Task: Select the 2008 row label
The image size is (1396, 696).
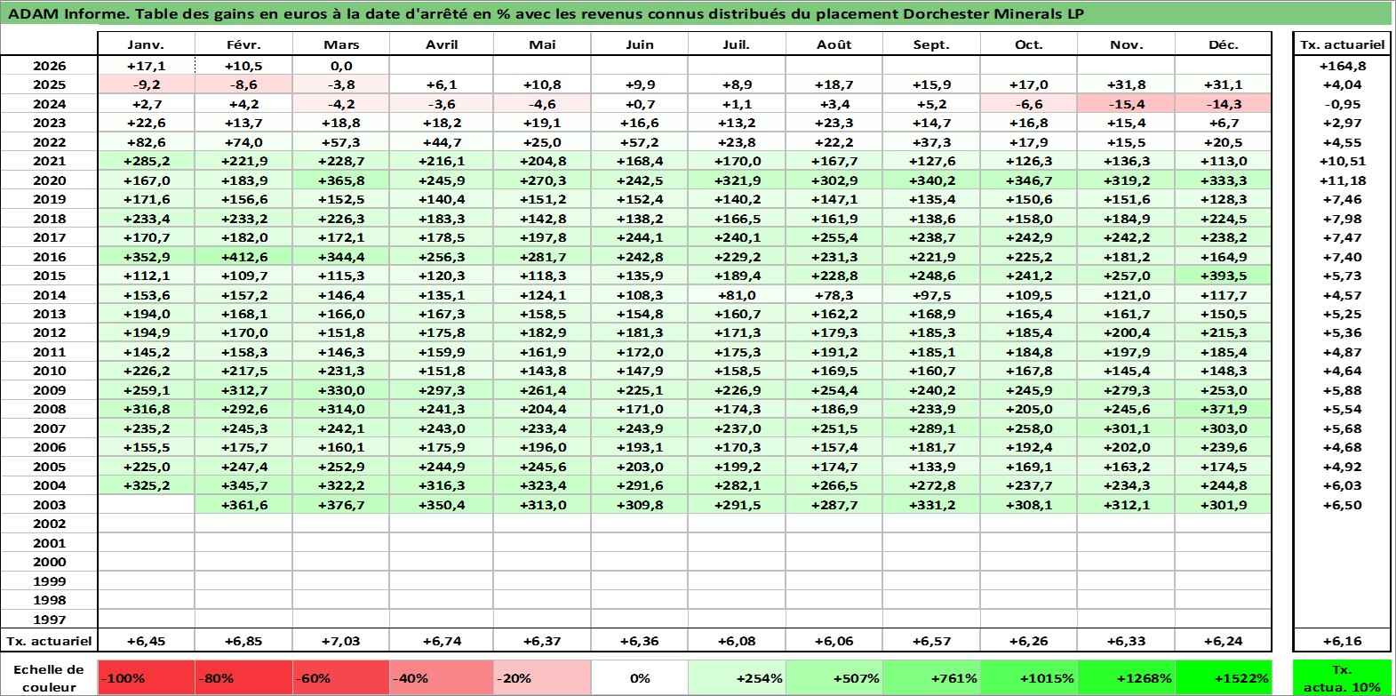Action: coord(49,409)
